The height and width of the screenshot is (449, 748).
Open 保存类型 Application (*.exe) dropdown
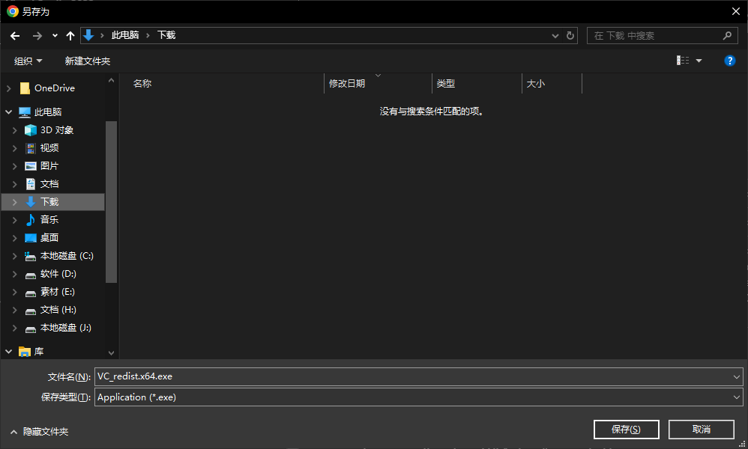pyautogui.click(x=418, y=397)
